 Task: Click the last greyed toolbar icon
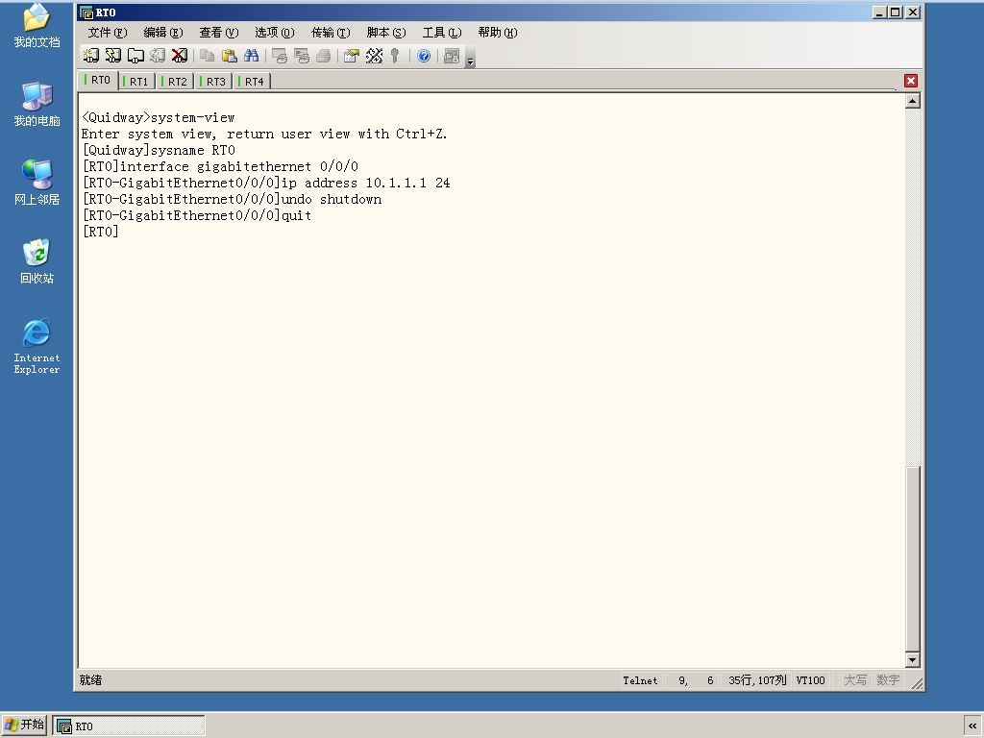coord(452,56)
